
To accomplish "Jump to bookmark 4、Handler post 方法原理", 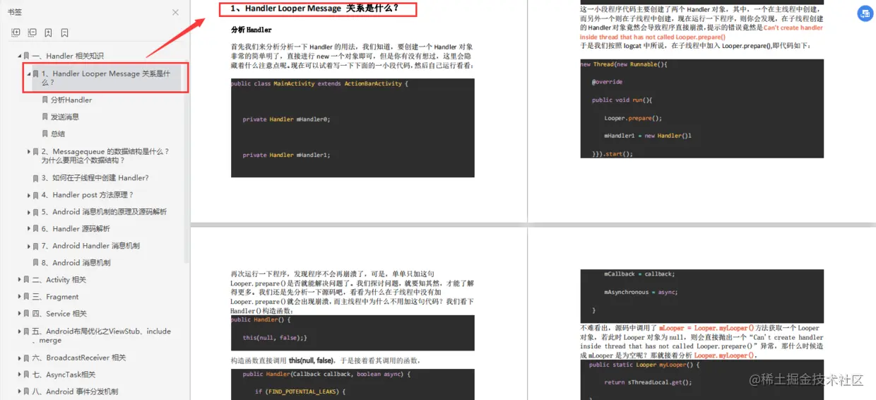I will (88, 195).
